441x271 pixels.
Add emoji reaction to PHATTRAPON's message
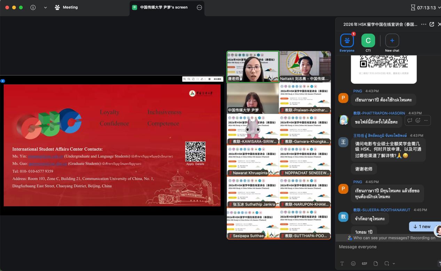coord(418,120)
